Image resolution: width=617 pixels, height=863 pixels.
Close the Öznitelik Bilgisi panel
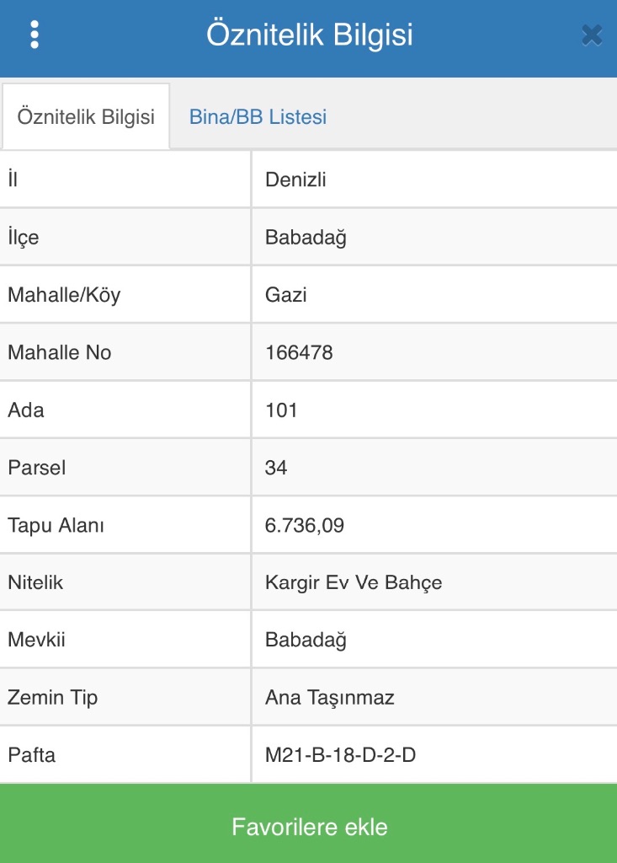pos(592,35)
